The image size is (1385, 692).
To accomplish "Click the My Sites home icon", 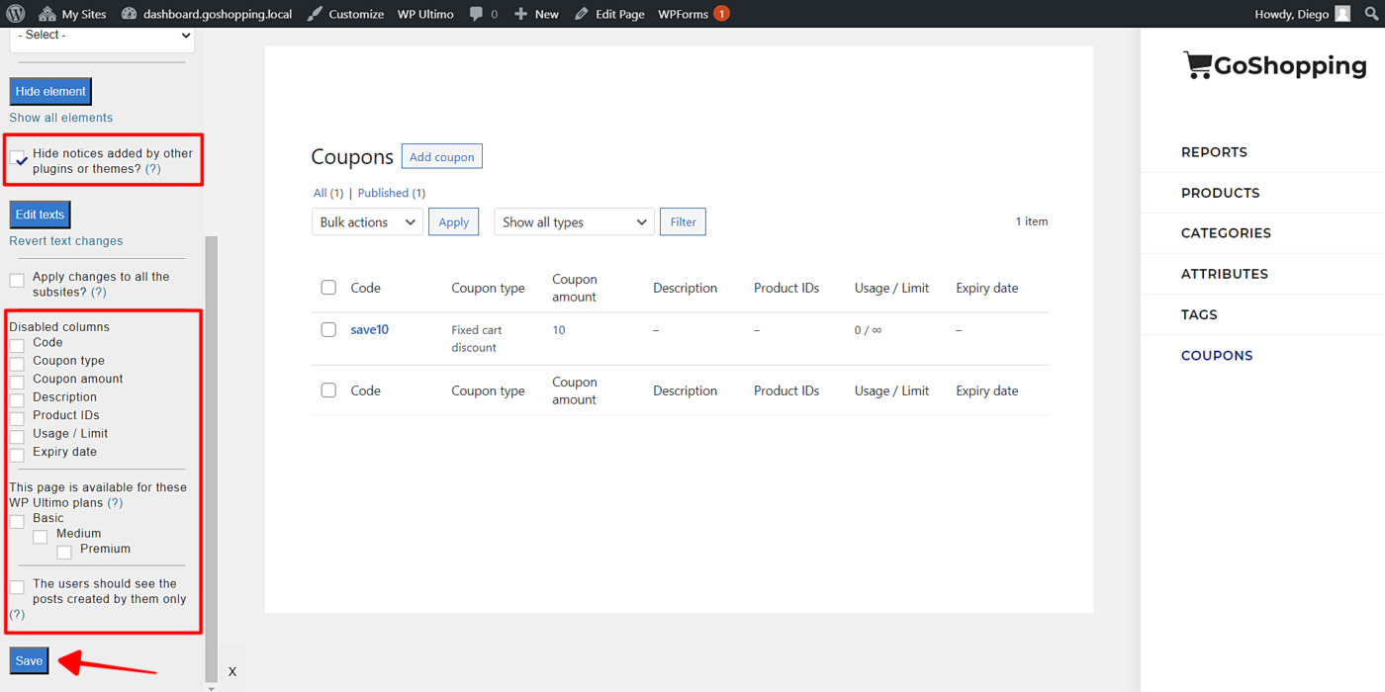I will coord(46,14).
